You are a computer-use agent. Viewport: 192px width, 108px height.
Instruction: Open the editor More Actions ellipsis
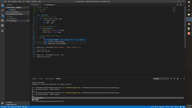tap(184, 5)
